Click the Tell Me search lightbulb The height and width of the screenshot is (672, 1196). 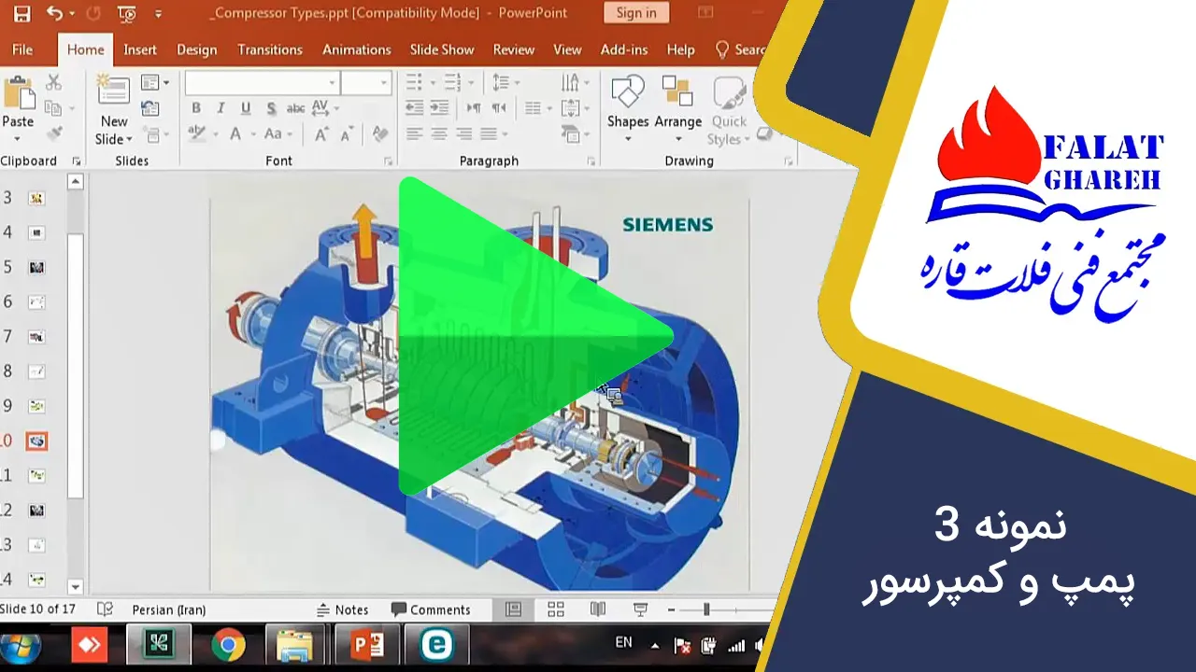click(x=721, y=49)
